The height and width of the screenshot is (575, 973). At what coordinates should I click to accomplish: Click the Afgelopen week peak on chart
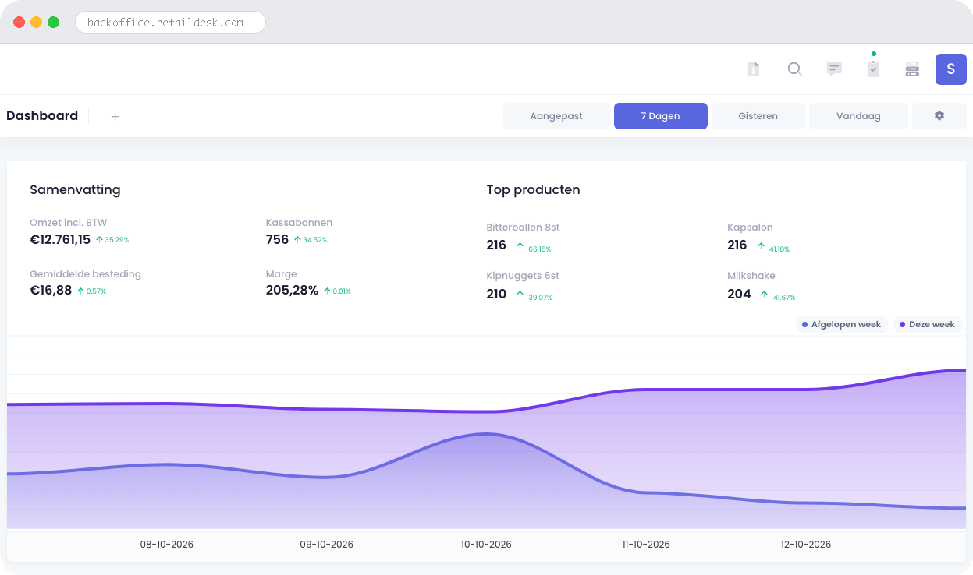pyautogui.click(x=486, y=434)
